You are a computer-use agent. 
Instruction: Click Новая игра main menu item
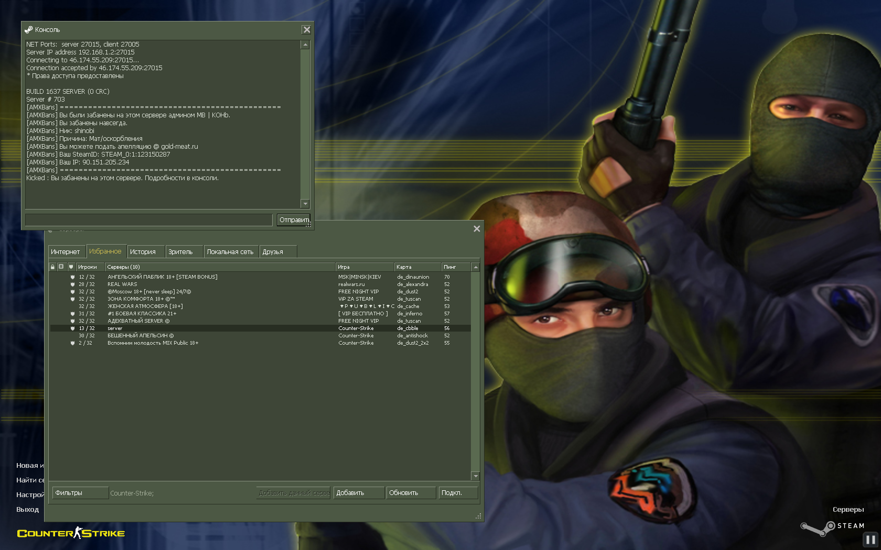coord(30,466)
